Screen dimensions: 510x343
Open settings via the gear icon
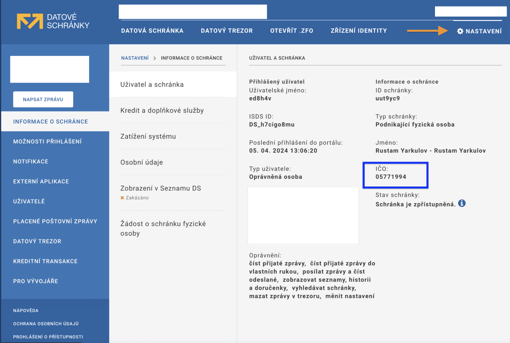[x=460, y=31]
